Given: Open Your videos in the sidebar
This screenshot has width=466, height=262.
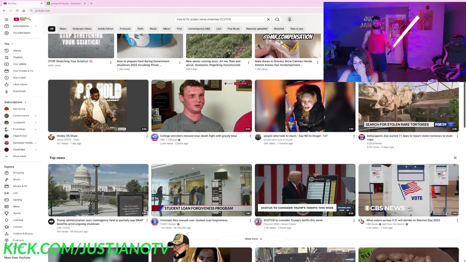Looking at the screenshot, I should (20, 64).
